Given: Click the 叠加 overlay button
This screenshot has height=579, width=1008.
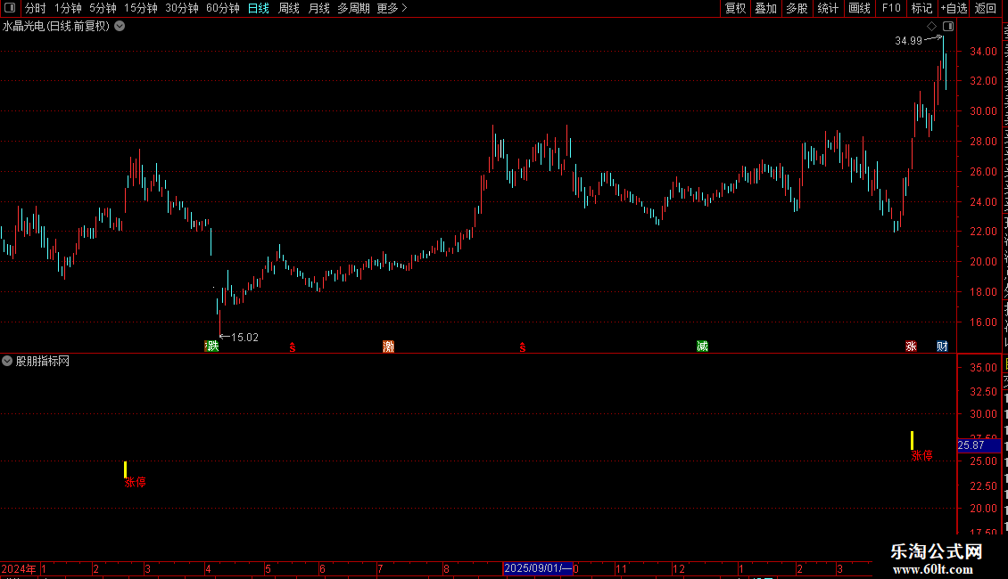Looking at the screenshot, I should (x=765, y=8).
